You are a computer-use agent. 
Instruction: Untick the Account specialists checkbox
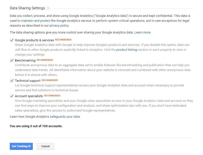click(12, 96)
